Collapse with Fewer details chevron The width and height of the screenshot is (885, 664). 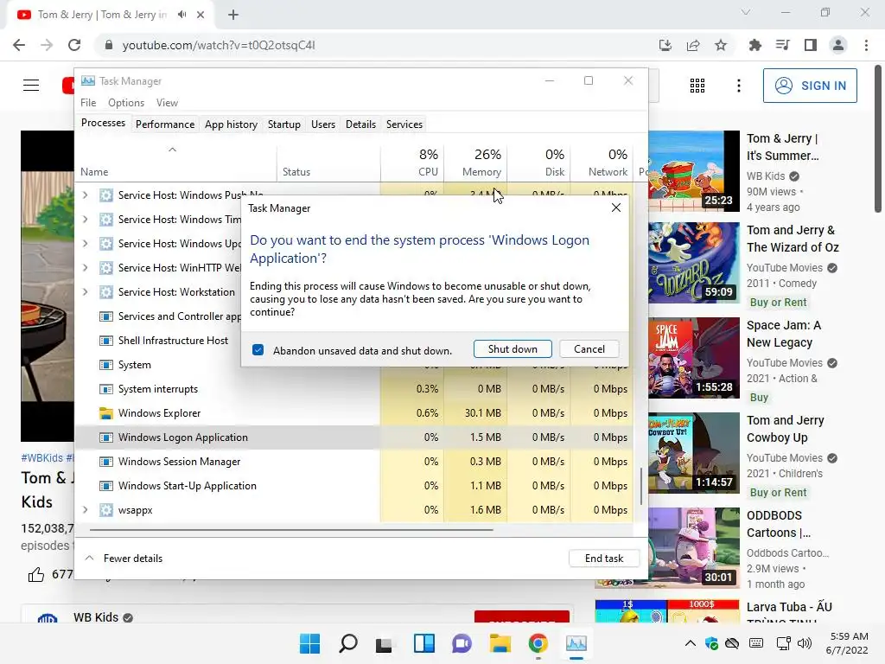point(89,558)
